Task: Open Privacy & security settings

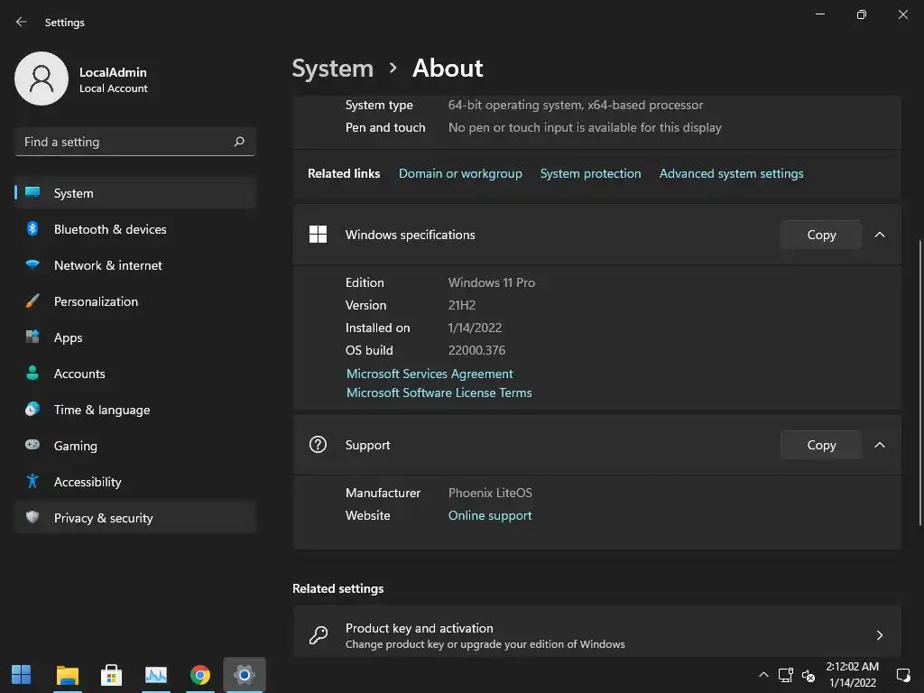Action: point(135,518)
